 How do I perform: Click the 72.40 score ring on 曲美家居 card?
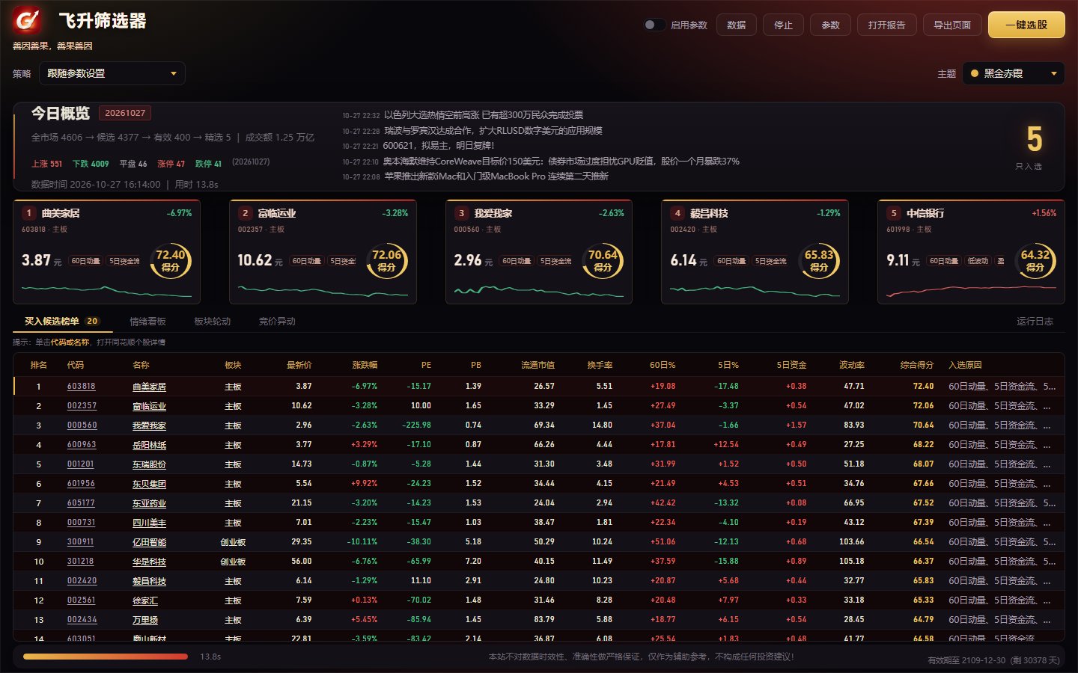tap(171, 261)
